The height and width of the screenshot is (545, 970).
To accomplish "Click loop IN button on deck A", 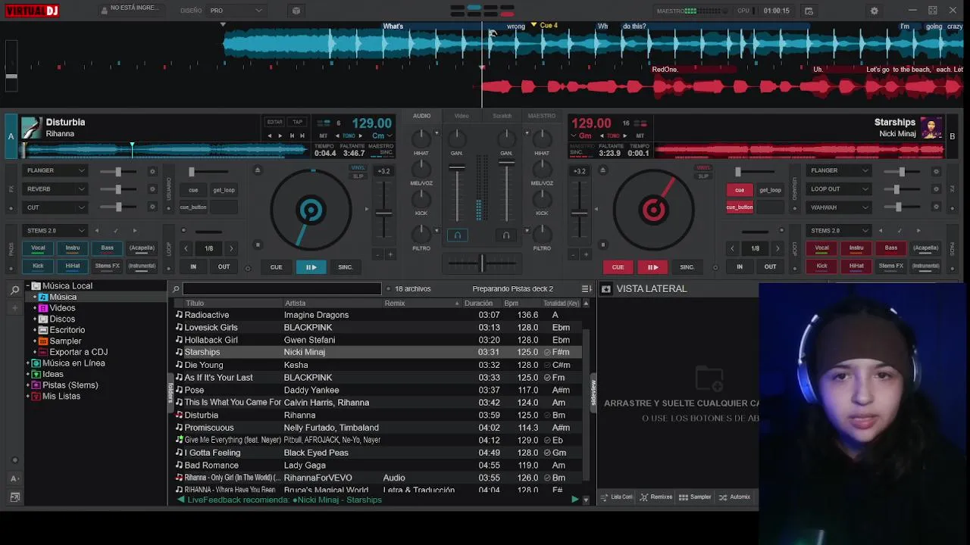I will 193,267.
